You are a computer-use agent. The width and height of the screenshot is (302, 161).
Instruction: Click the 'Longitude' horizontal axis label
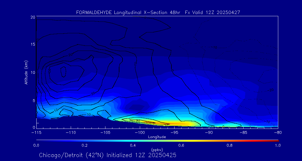pyautogui.click(x=157, y=137)
